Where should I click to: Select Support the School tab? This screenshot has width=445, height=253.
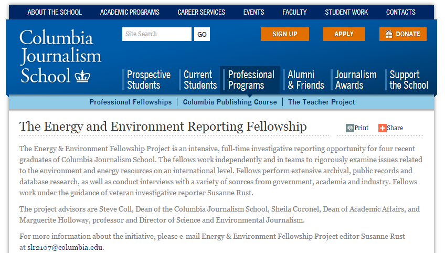[x=409, y=80]
